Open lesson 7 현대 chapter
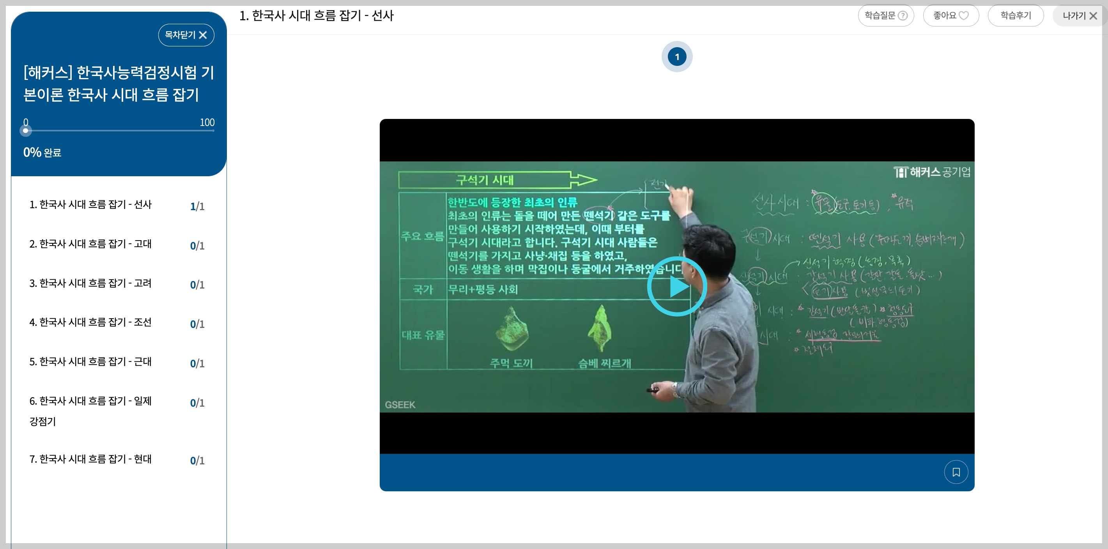This screenshot has height=549, width=1108. click(90, 459)
